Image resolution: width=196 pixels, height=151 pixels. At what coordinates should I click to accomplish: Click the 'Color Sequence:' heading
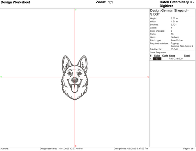[158, 53]
